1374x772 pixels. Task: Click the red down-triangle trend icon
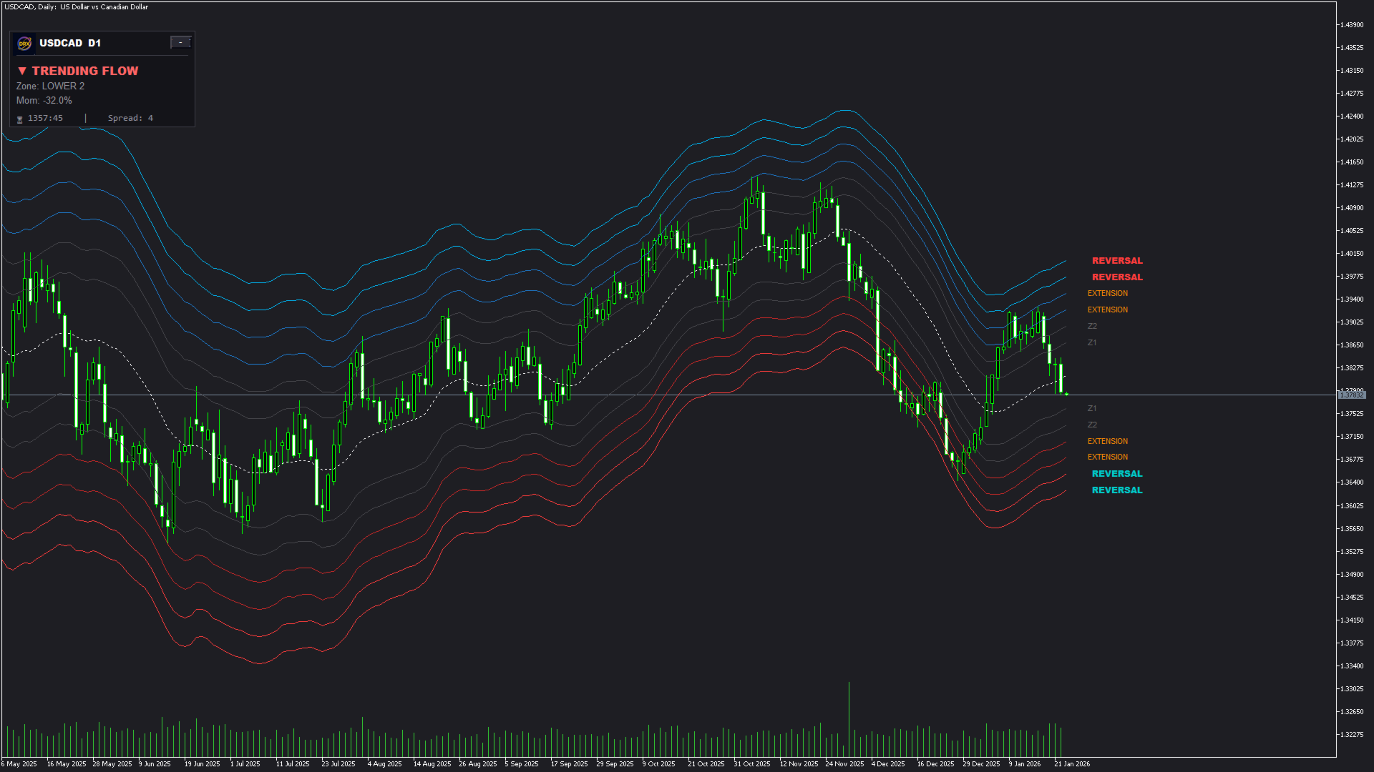pos(22,71)
